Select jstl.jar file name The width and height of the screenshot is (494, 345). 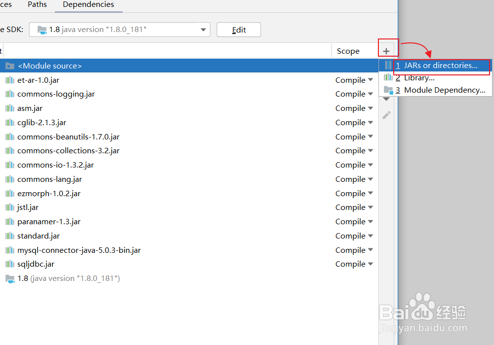coord(28,207)
